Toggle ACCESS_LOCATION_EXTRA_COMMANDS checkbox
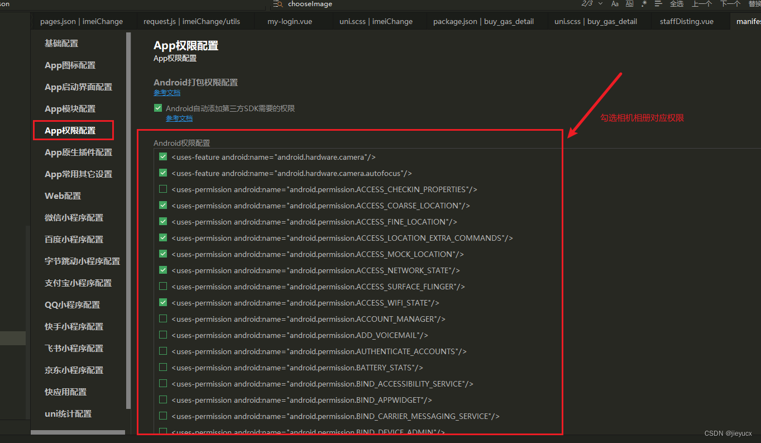 [163, 238]
